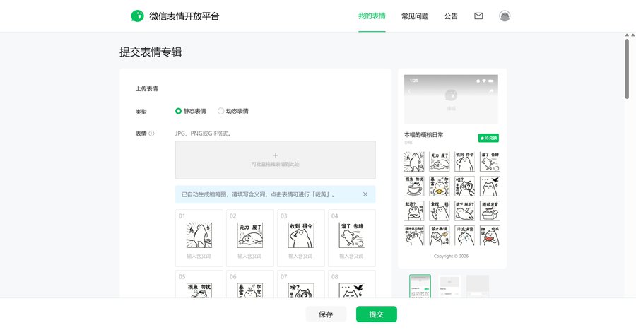Select the third gray preview mode thumbnail

(478, 286)
